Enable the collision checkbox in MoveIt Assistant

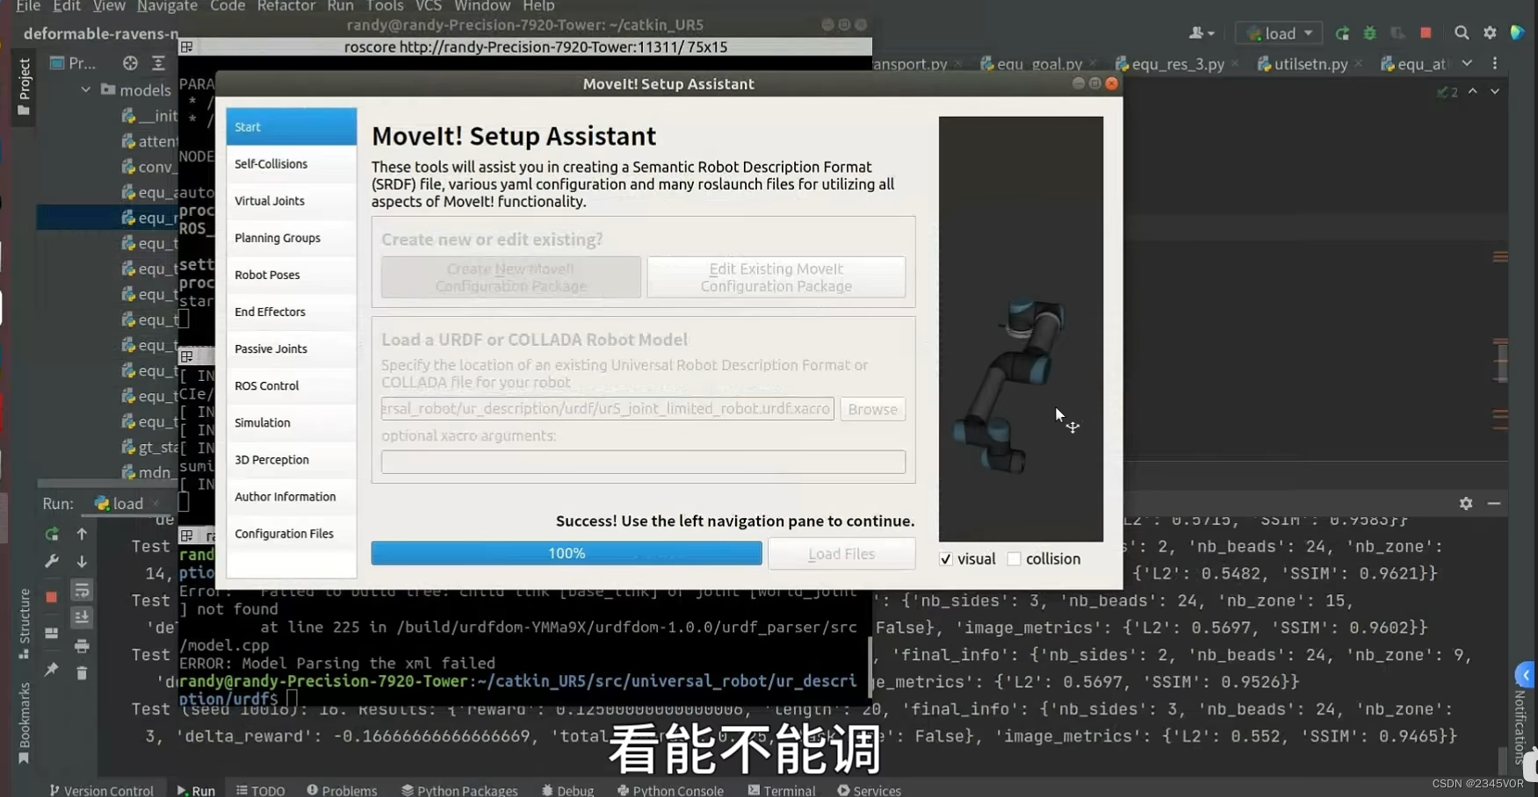pos(1014,559)
